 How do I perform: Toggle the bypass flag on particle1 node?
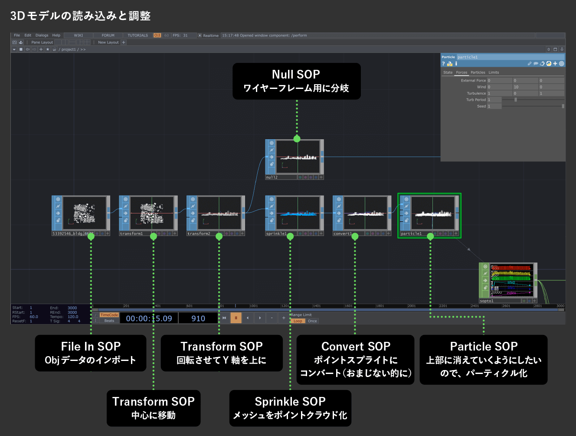[x=406, y=213]
